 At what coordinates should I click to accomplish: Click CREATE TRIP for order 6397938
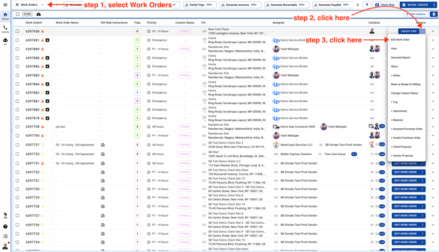(409, 31)
